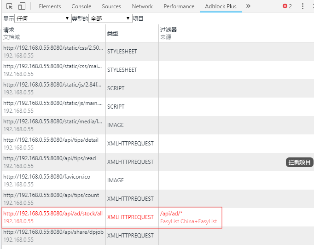Switch to the Elements tab
314x249 pixels.
(x=50, y=6)
